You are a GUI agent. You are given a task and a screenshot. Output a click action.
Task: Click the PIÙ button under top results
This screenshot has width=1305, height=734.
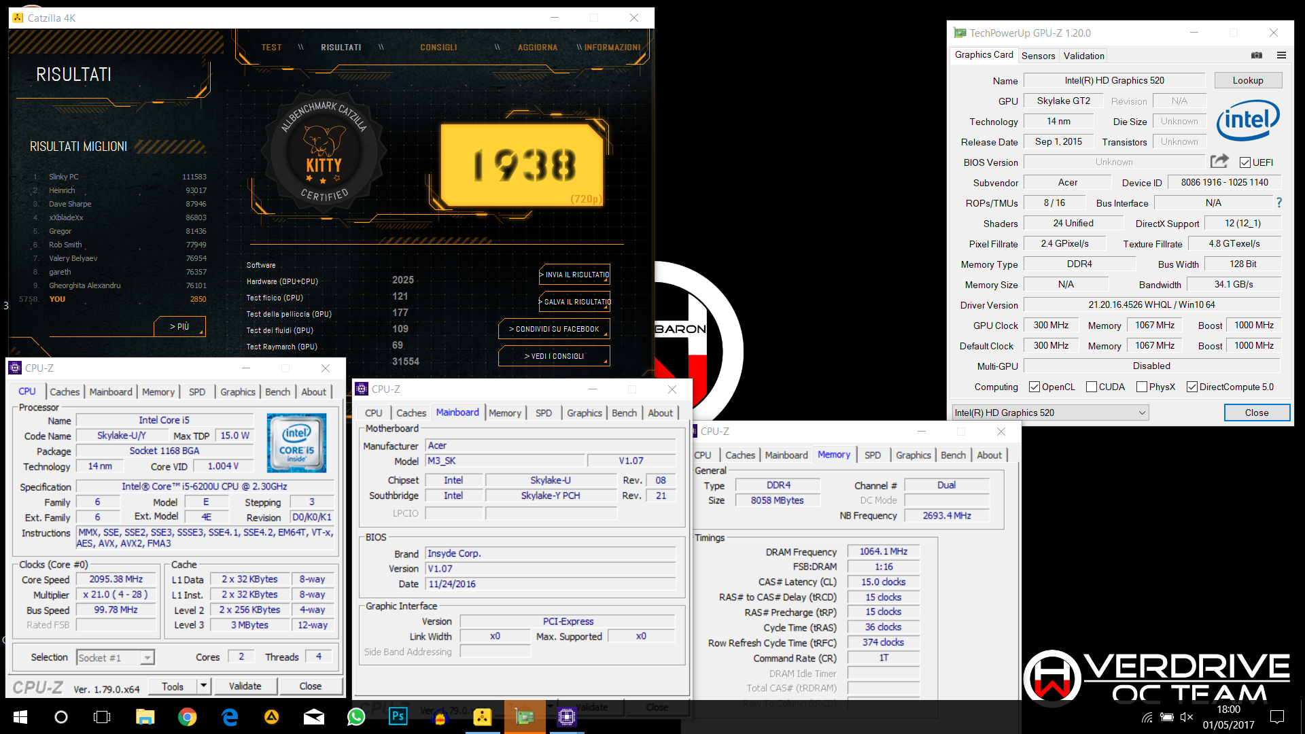point(179,326)
